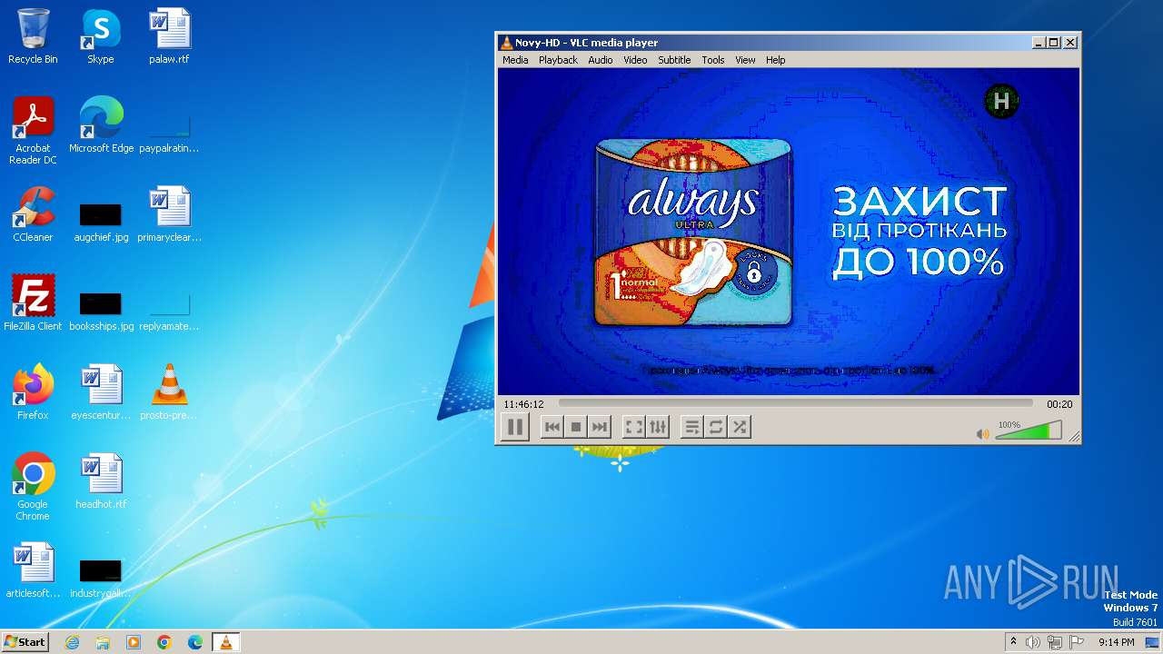Select the palaw.rtf file

click(x=169, y=36)
